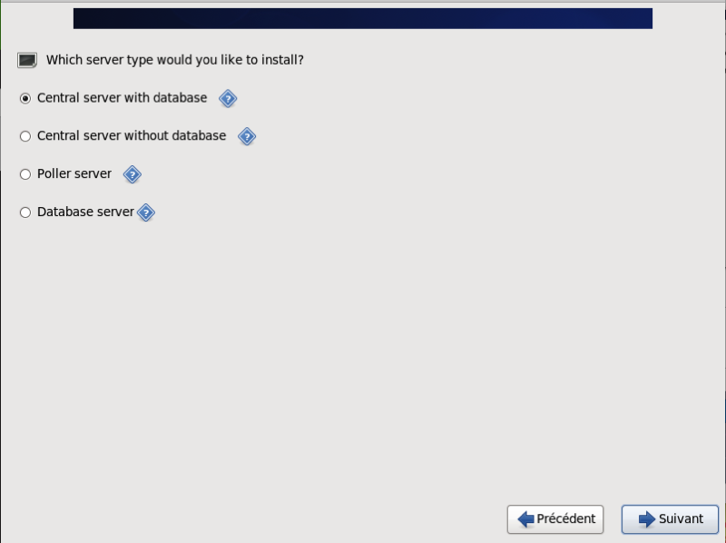Screen dimensions: 726x543
Task: Go back with the Précédent button
Action: coord(556,519)
